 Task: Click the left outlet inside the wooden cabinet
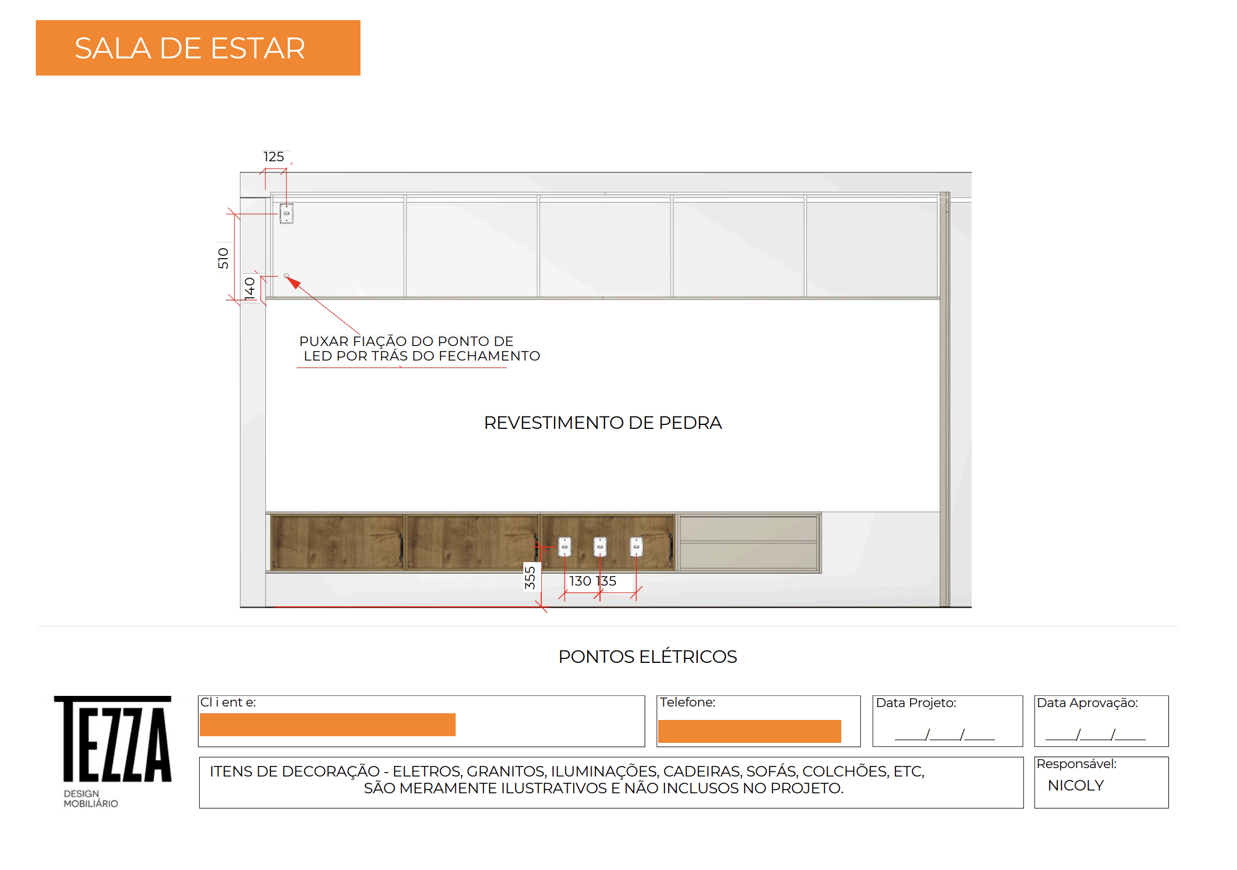(x=565, y=546)
